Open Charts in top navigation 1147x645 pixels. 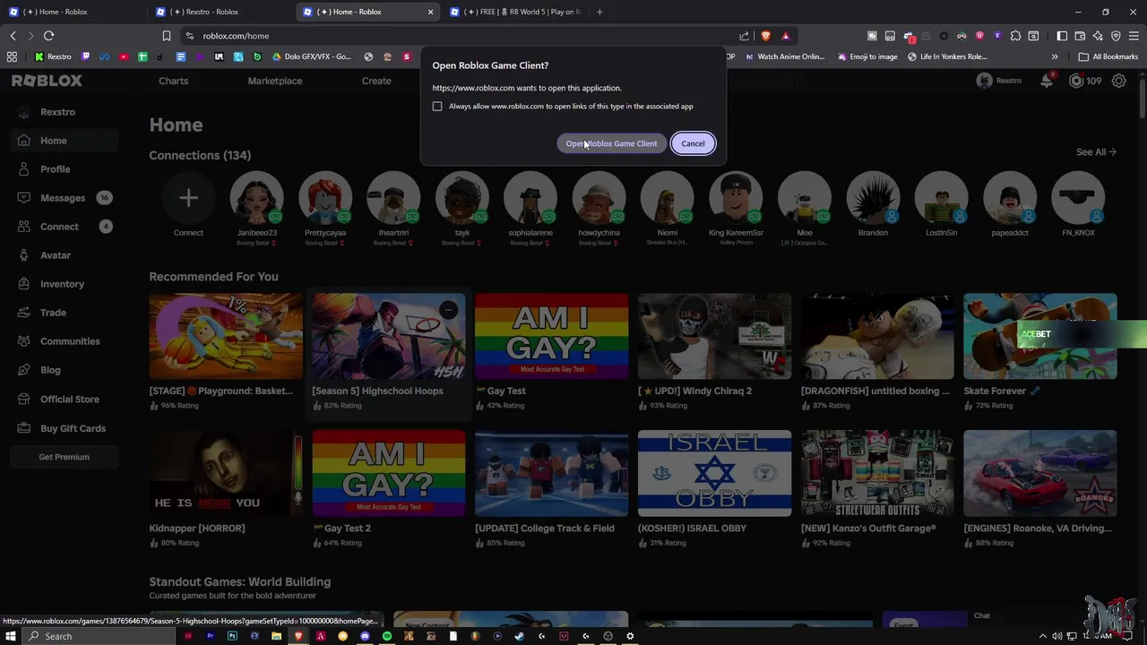coord(174,81)
